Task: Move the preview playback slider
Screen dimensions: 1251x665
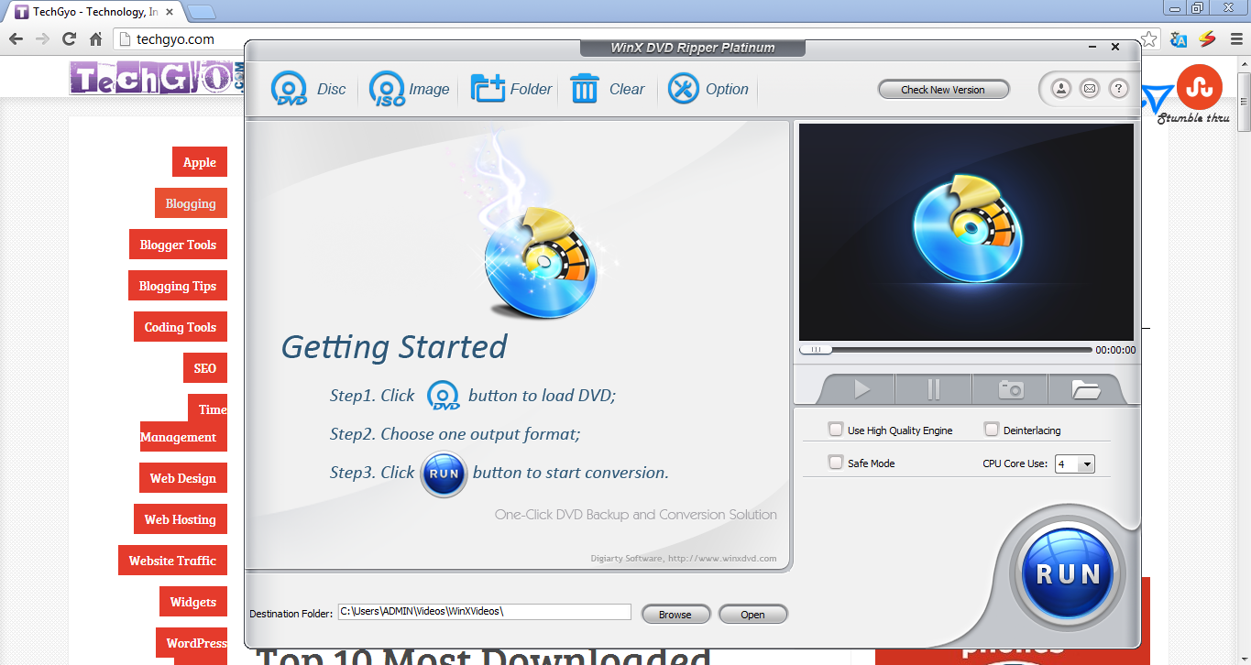Action: (816, 350)
